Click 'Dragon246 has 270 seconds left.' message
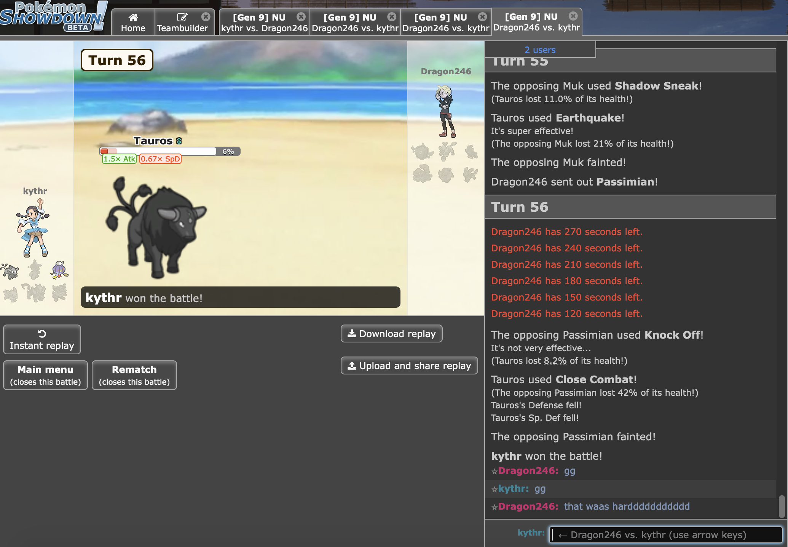788x547 pixels. coord(566,232)
